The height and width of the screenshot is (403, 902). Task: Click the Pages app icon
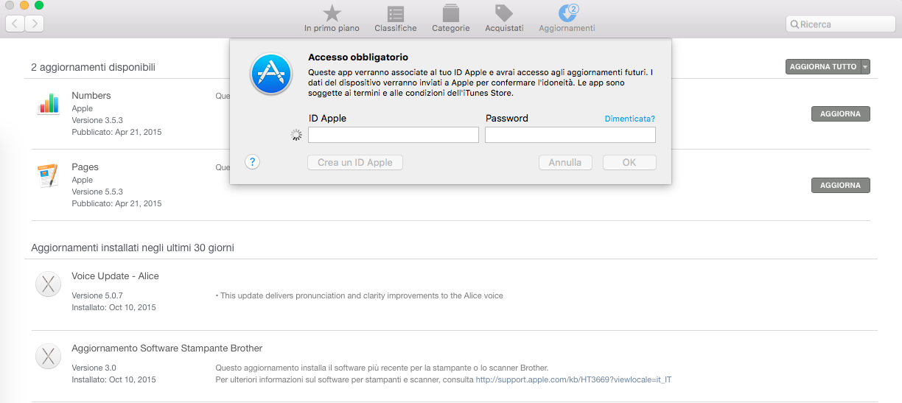pyautogui.click(x=48, y=175)
